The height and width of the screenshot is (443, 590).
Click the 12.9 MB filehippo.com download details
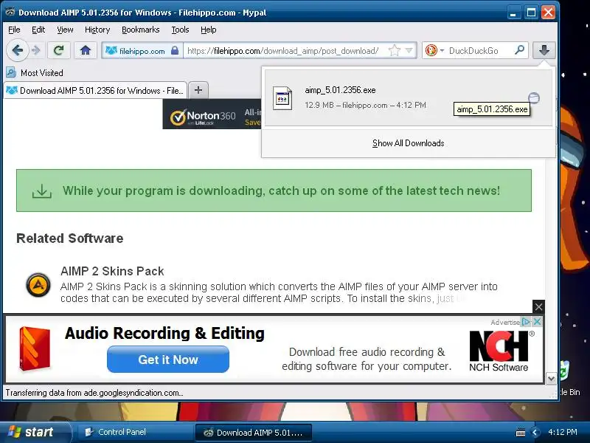point(365,105)
